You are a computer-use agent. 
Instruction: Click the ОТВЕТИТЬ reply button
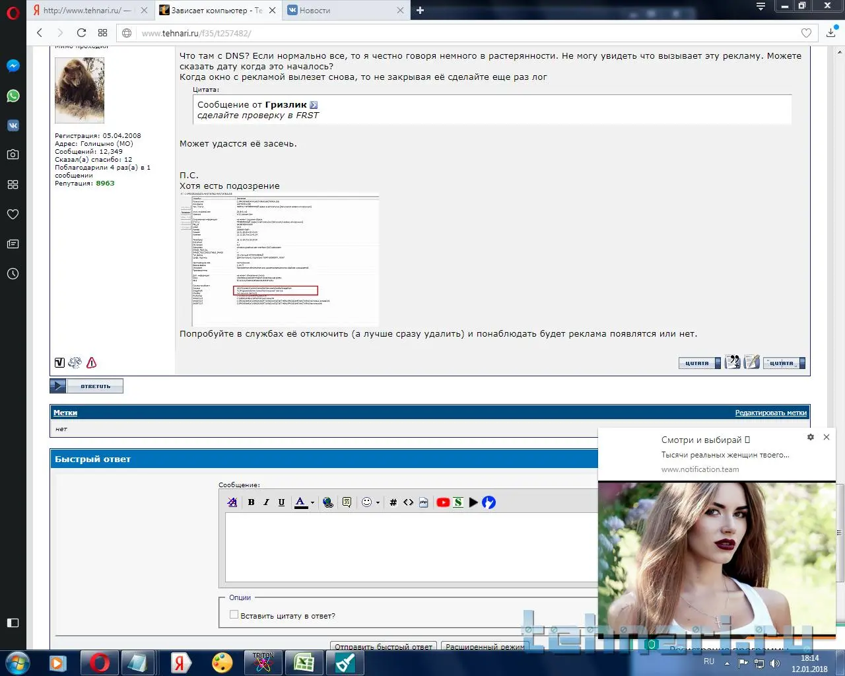point(86,386)
